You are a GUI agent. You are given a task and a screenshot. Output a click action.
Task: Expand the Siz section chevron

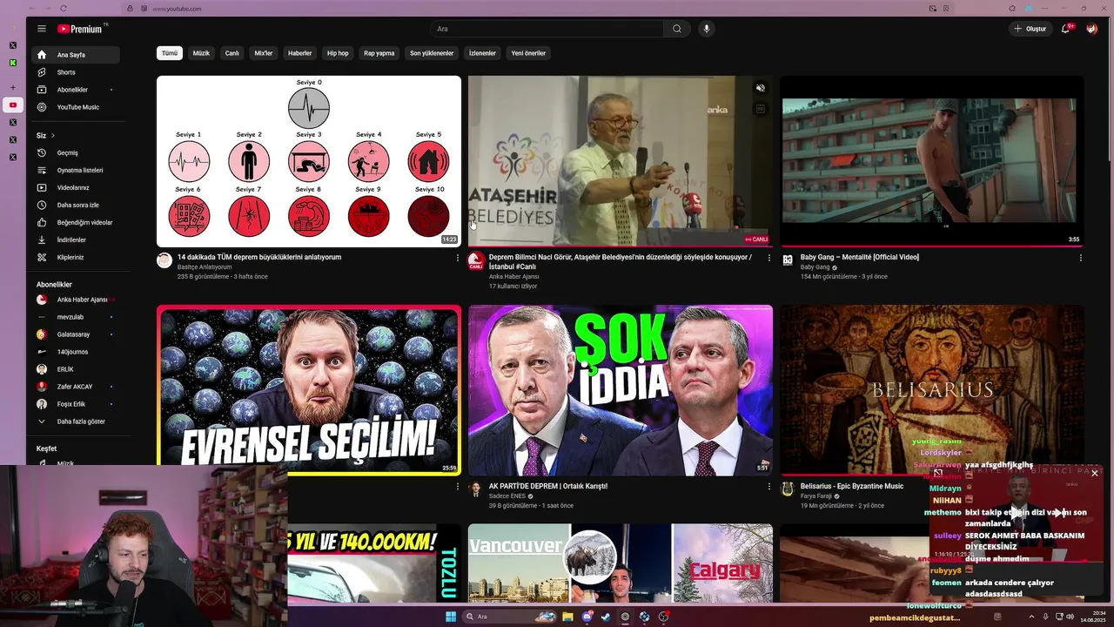pyautogui.click(x=53, y=136)
